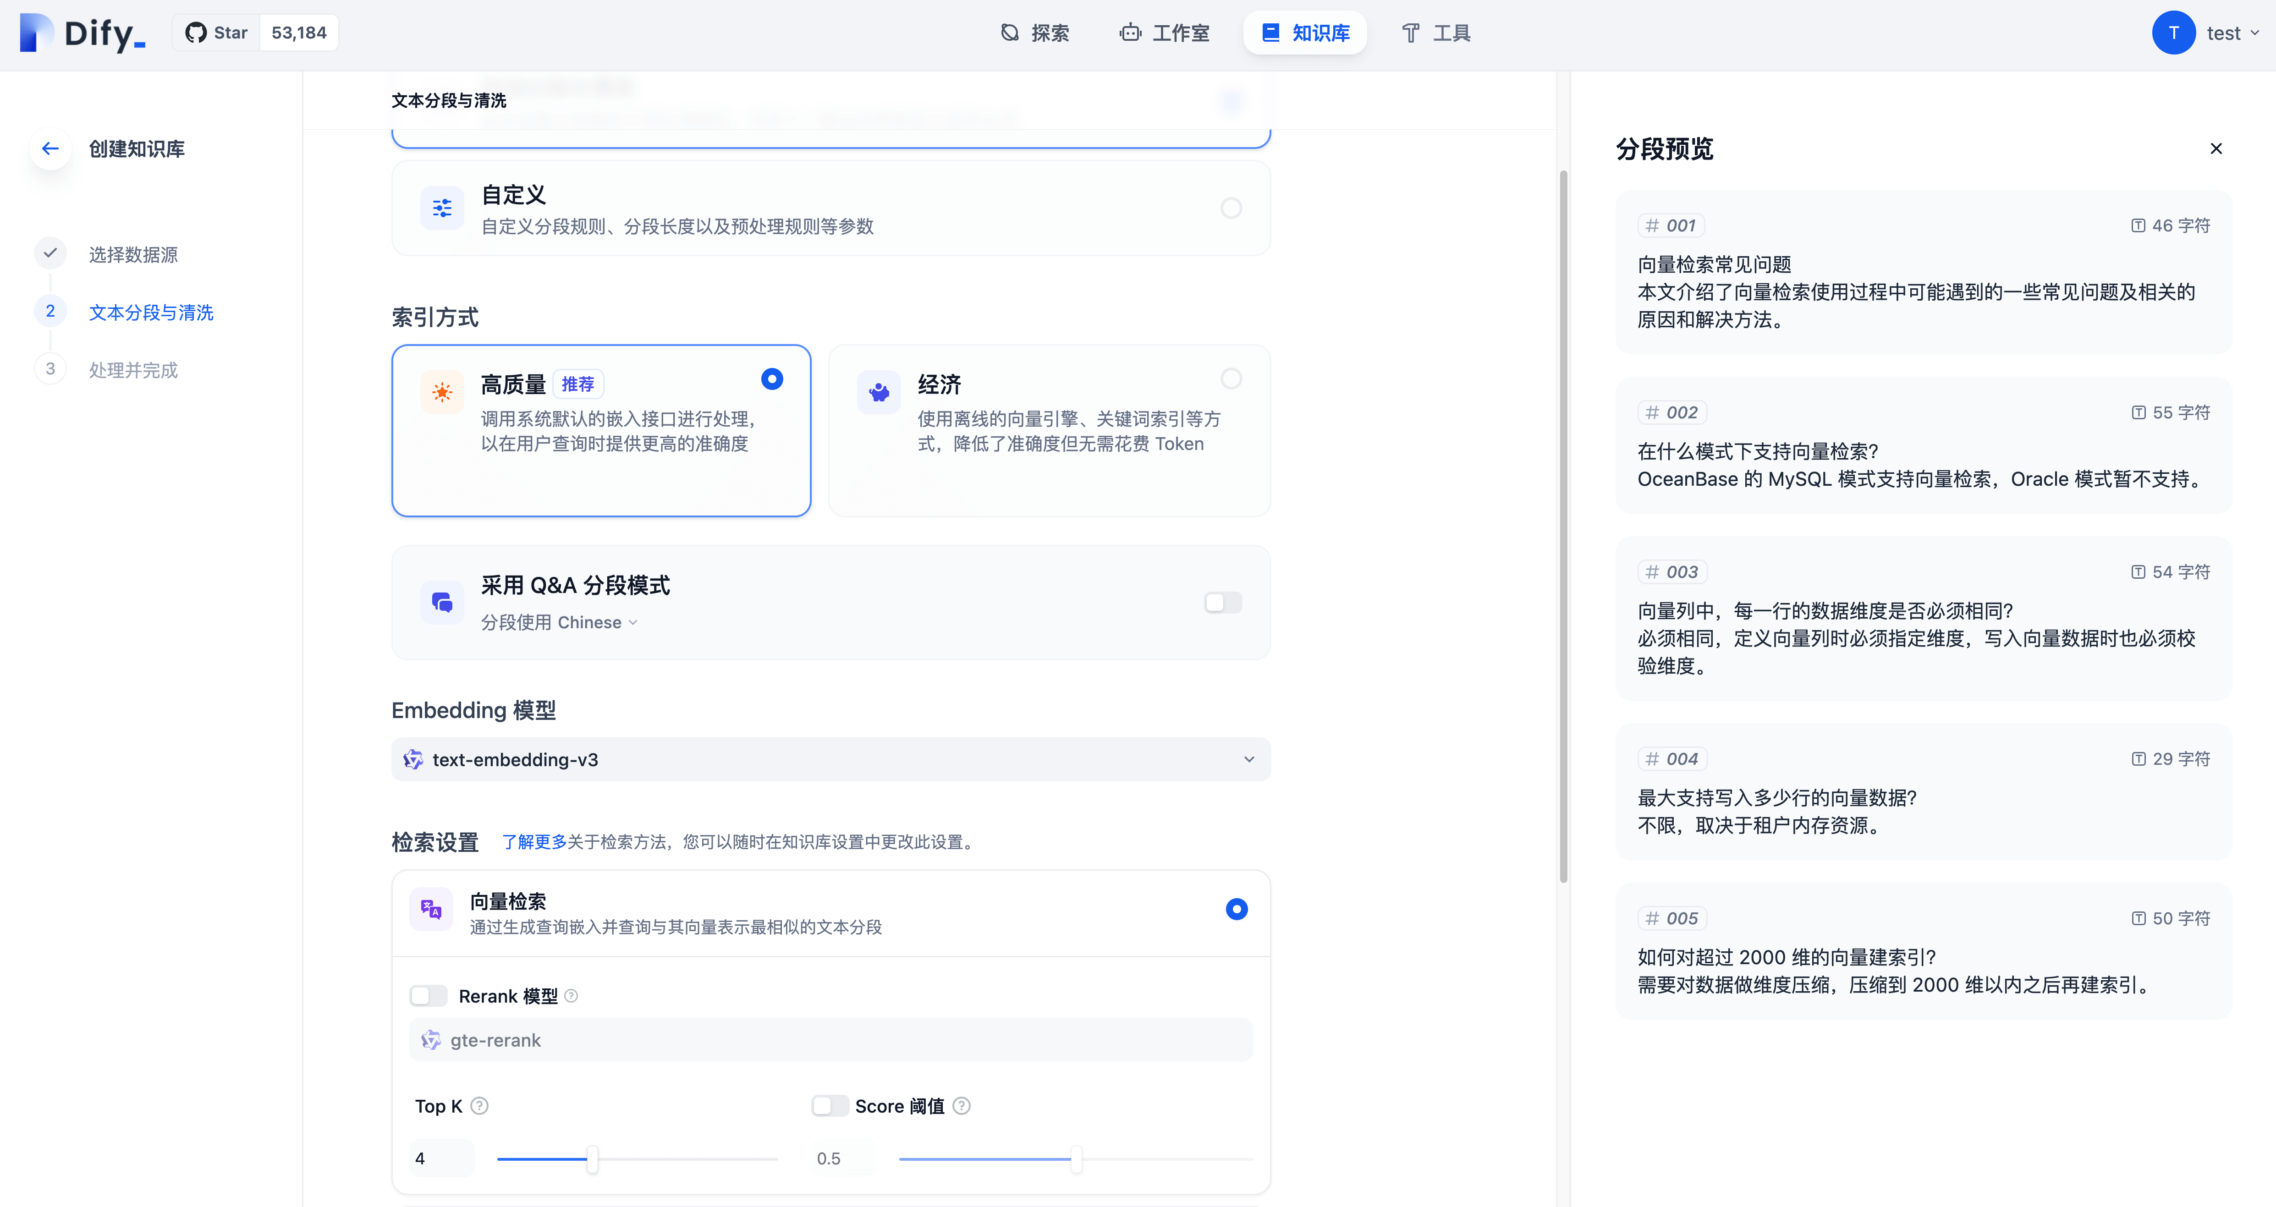Screen dimensions: 2276x1207
Task: Go to step 选择数据源
Action: pyautogui.click(x=133, y=254)
